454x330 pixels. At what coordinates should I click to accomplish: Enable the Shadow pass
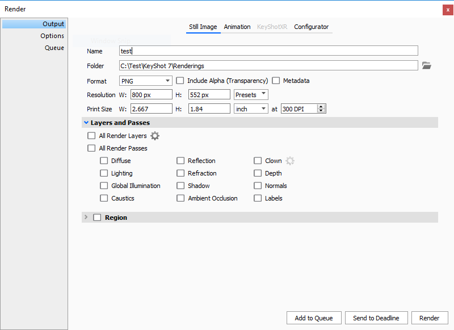pyautogui.click(x=180, y=185)
